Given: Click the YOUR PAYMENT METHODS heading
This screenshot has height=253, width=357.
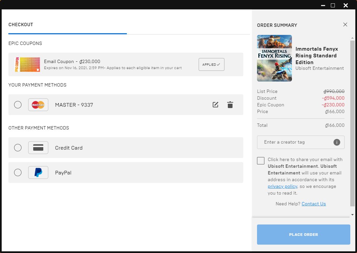Looking at the screenshot, I should pyautogui.click(x=37, y=85).
